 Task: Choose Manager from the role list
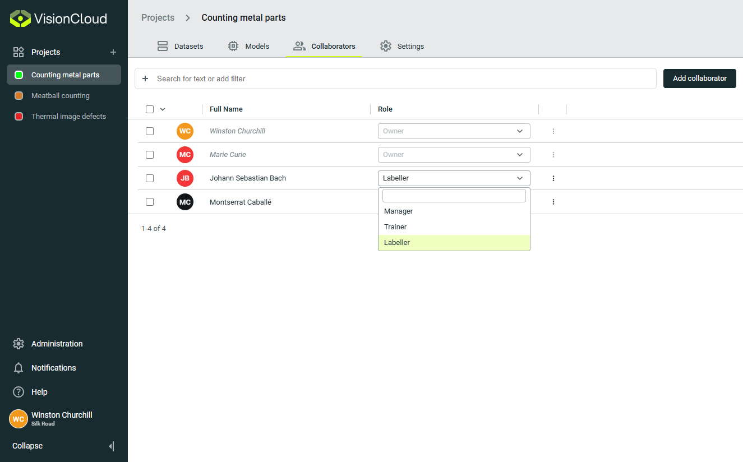(454, 211)
